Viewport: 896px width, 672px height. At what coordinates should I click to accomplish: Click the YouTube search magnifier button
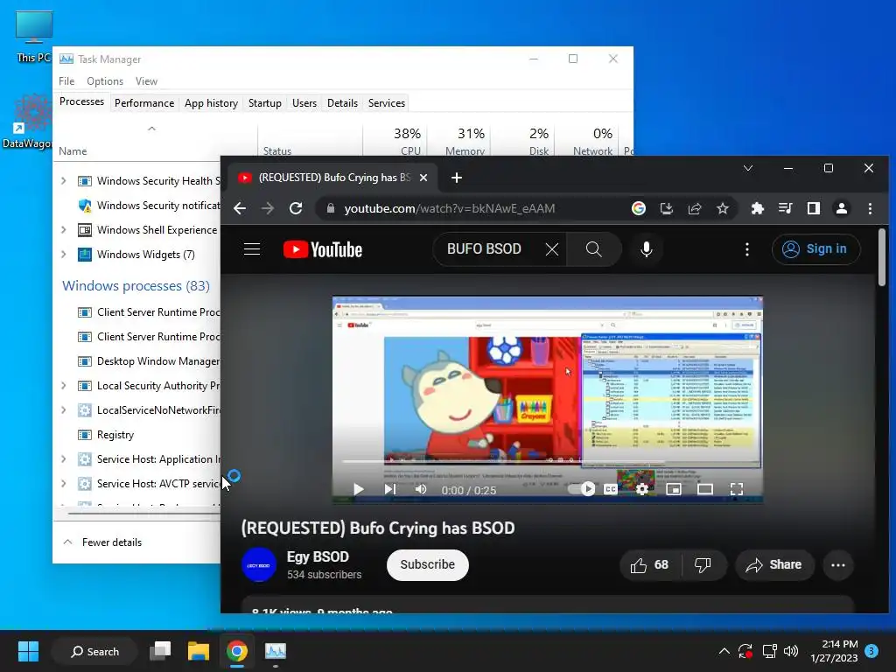(594, 249)
